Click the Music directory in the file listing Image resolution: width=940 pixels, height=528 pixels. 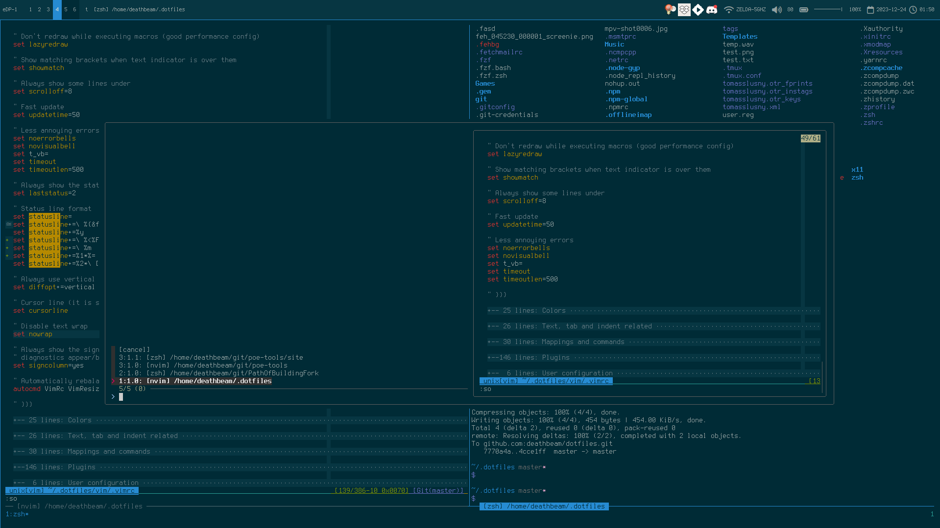point(614,44)
